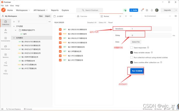Open the Environments sidebar panel
The height and width of the screenshot is (111, 179).
coord(6,39)
